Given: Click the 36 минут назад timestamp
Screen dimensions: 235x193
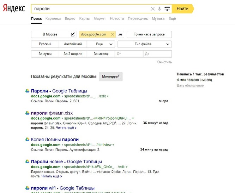Looking at the screenshot, I should (156, 123).
